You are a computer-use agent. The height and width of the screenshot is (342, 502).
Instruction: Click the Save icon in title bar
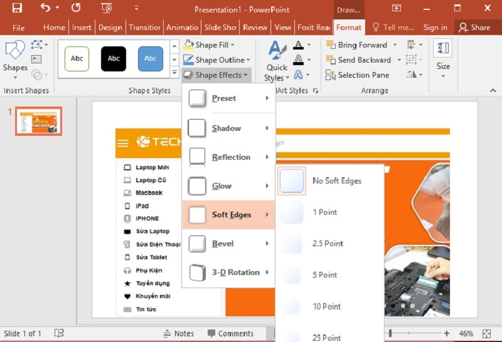click(17, 8)
